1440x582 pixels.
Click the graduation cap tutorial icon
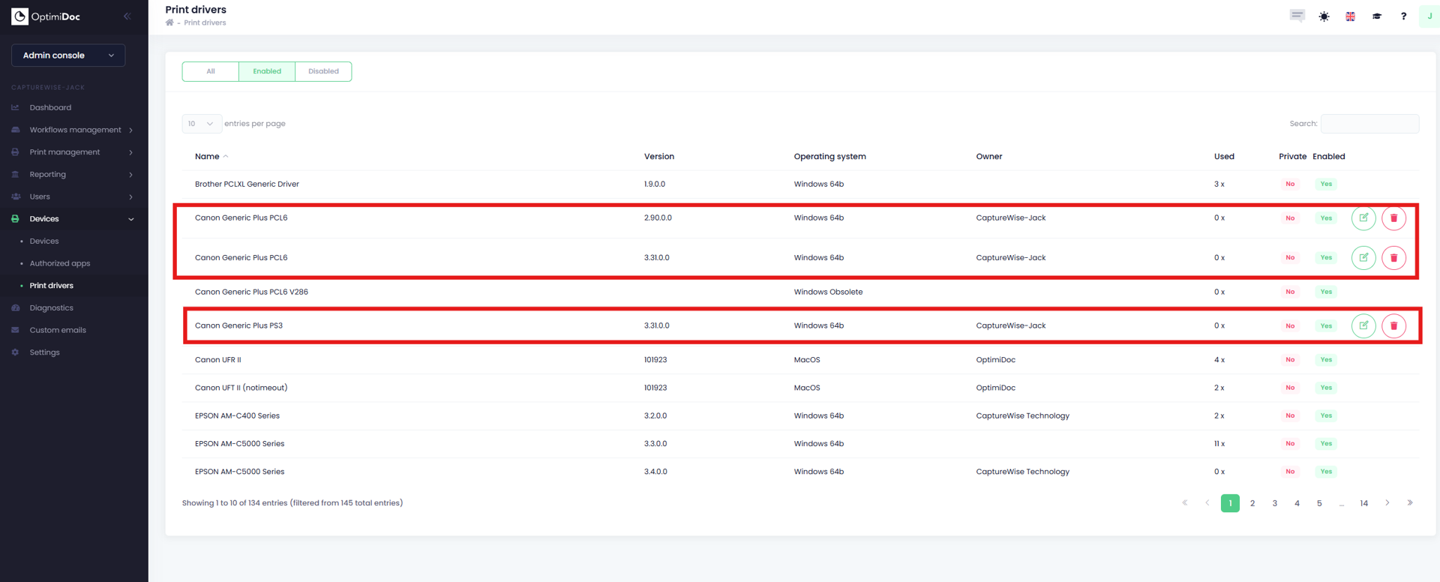1377,16
